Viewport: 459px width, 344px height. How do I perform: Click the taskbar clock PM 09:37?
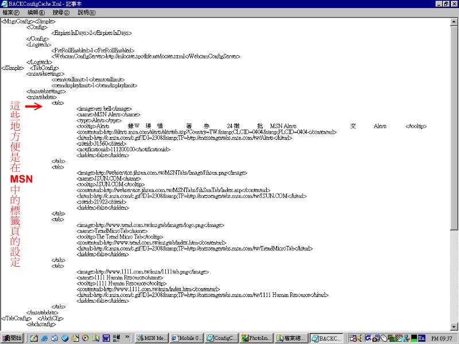pyautogui.click(x=441, y=338)
